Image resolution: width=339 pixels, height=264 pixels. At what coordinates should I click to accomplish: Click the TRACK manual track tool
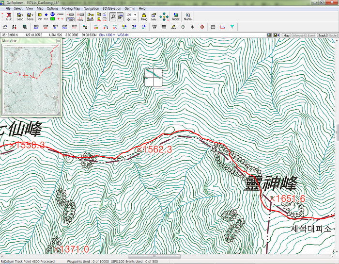pyautogui.click(x=60, y=14)
